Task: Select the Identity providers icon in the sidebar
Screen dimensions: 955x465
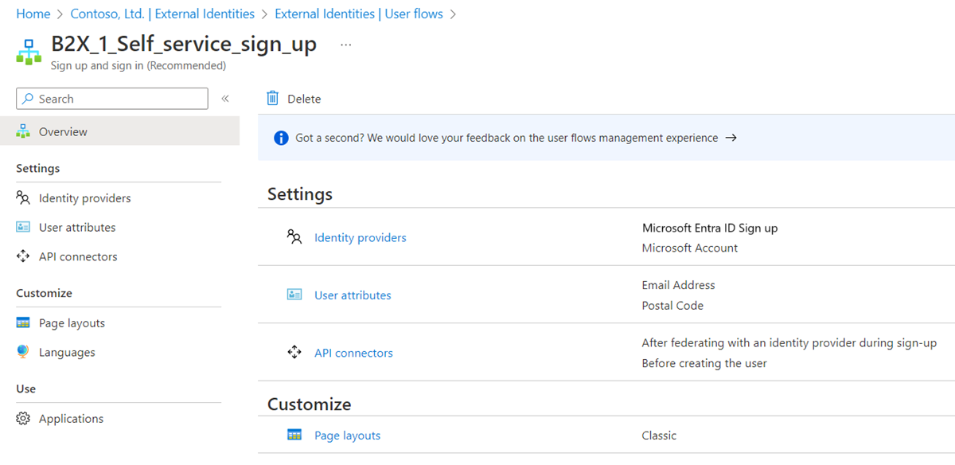Action: point(24,197)
